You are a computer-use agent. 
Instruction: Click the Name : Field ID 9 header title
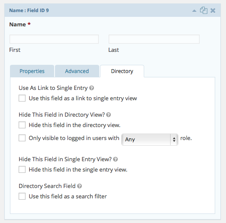click(x=29, y=10)
